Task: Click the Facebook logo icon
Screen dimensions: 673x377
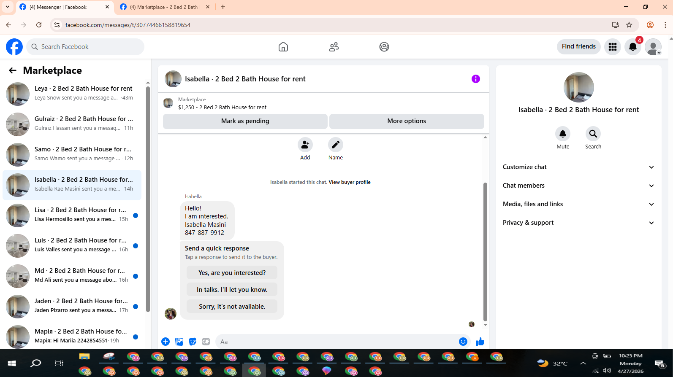Action: tap(14, 47)
